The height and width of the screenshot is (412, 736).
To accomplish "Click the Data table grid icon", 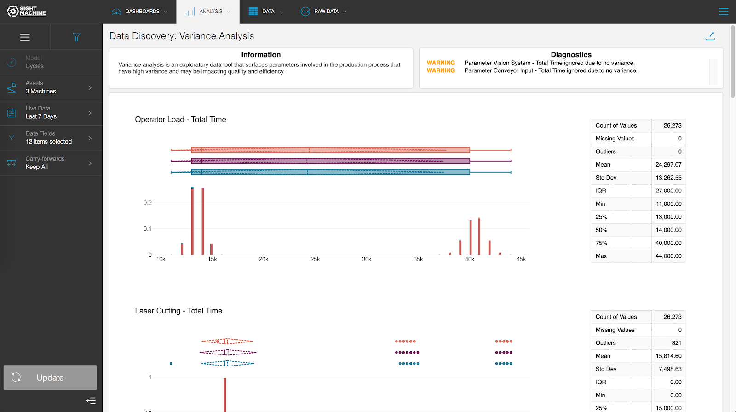I will click(x=253, y=12).
